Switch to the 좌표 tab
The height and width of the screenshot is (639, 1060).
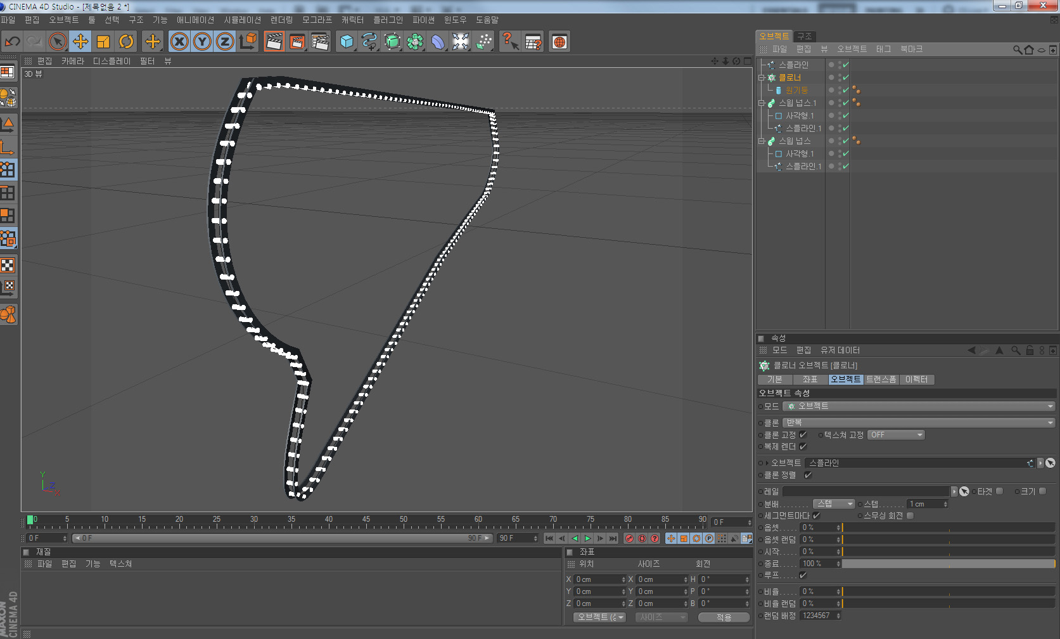click(x=810, y=379)
